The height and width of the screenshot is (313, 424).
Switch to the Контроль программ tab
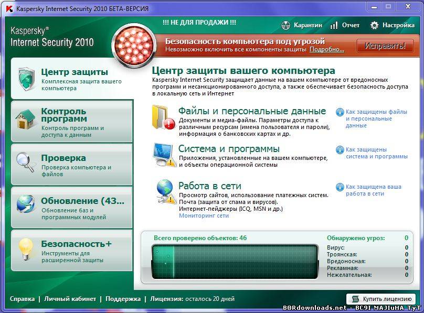click(72, 121)
